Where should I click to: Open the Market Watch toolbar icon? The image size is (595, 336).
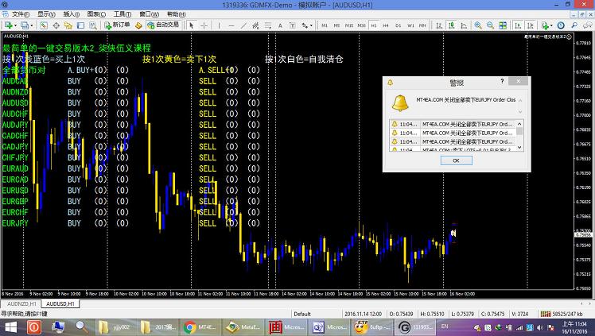(44, 25)
